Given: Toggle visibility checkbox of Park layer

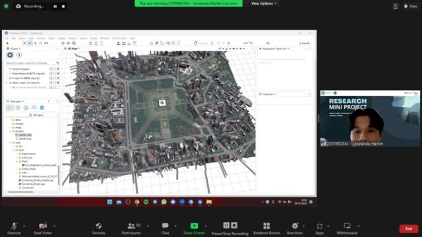Looking at the screenshot, I should (58, 83).
